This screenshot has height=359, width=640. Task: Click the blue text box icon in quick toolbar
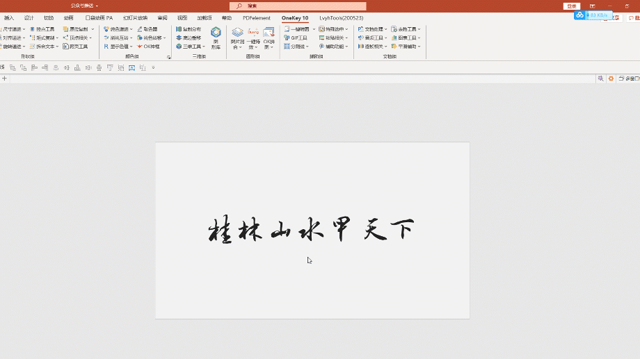tap(132, 67)
